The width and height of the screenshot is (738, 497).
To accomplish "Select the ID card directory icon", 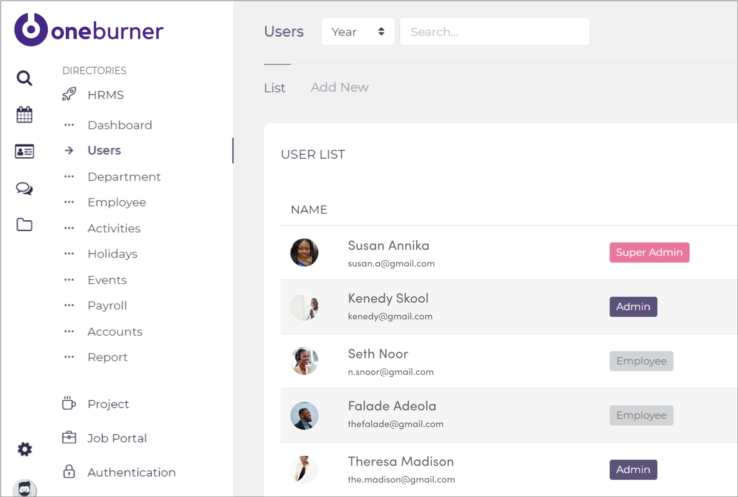I will click(x=24, y=151).
